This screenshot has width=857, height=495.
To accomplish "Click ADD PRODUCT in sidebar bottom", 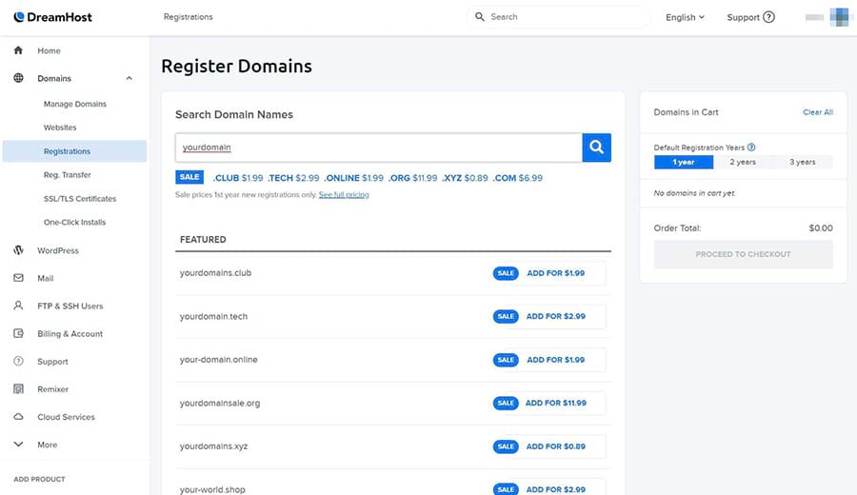I will [39, 479].
